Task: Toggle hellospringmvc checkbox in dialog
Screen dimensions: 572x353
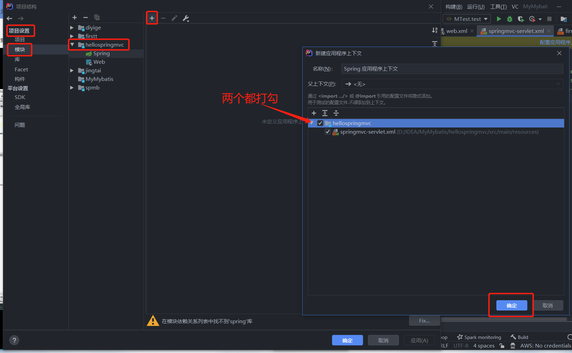Action: point(320,123)
